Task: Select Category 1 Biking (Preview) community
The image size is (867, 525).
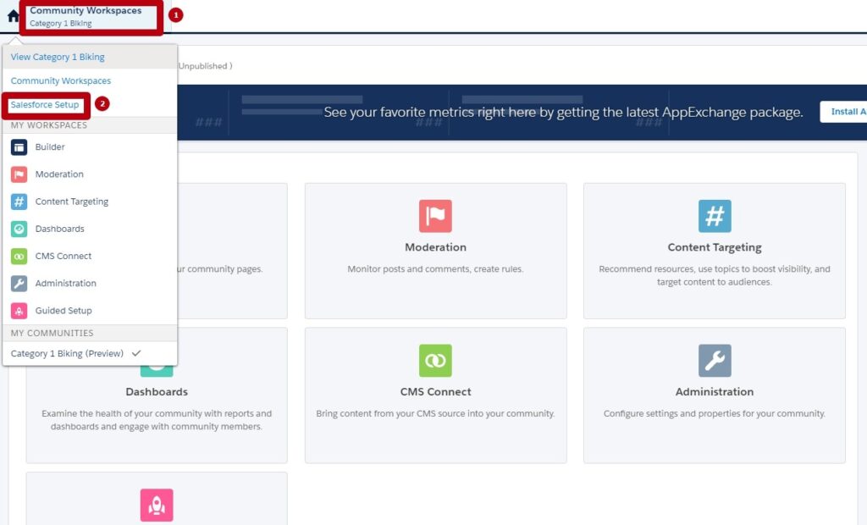Action: click(x=67, y=353)
